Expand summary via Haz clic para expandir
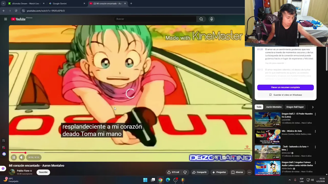 [275, 63]
